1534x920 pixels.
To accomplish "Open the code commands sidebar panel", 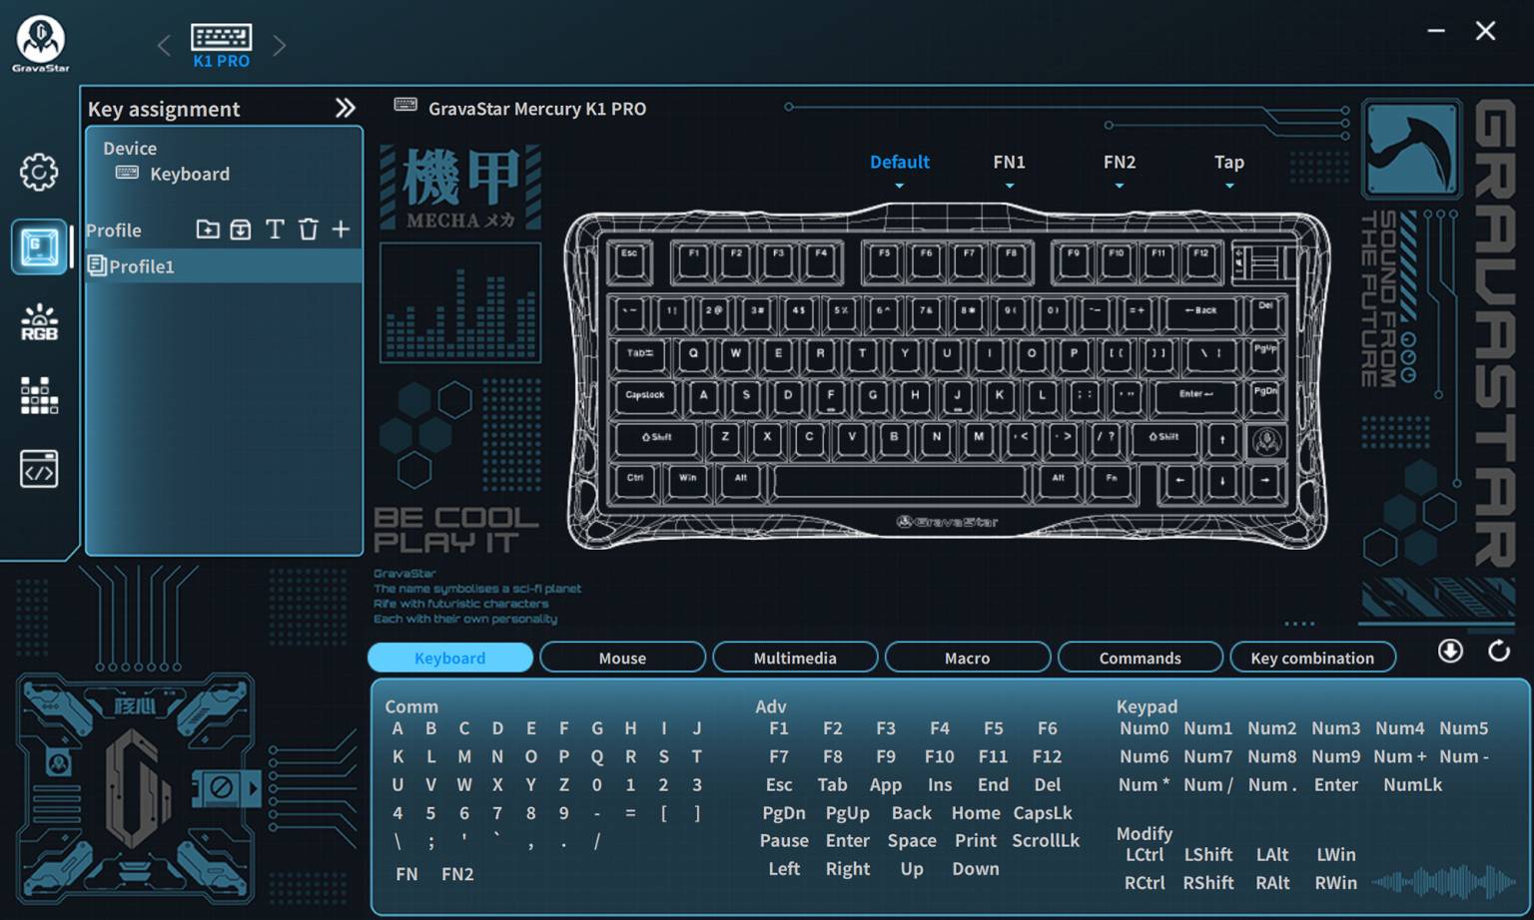I will pyautogui.click(x=38, y=468).
